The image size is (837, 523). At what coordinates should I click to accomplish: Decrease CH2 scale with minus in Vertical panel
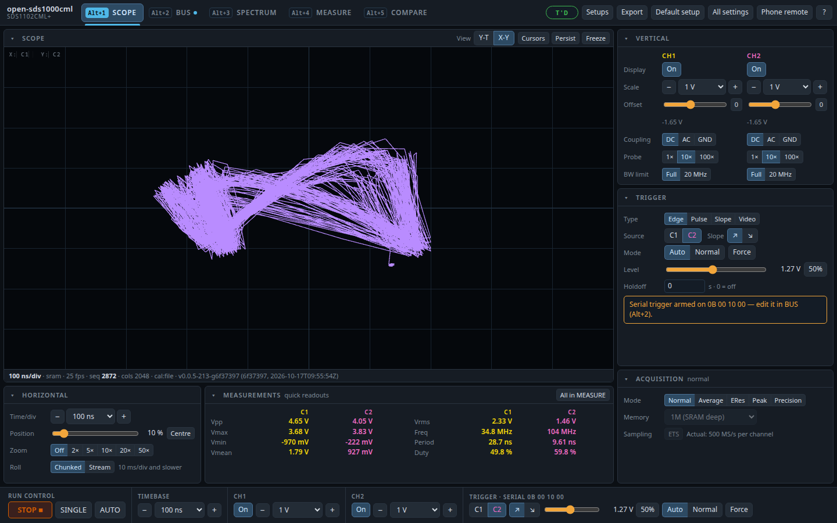pos(754,87)
